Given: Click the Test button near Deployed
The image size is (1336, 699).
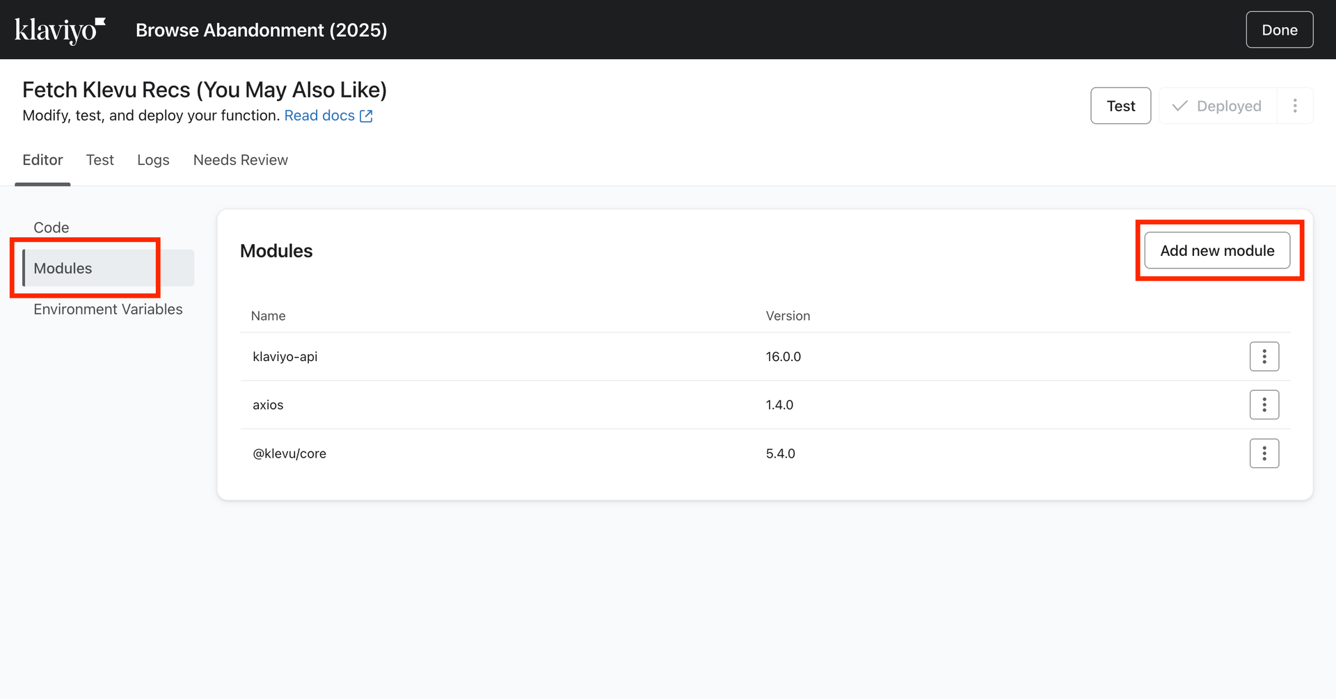Looking at the screenshot, I should tap(1120, 106).
